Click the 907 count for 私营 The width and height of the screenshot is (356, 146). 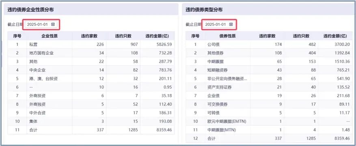tap(134, 45)
